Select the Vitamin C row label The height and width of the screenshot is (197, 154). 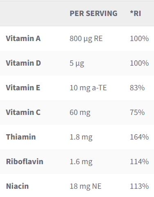coord(23,112)
